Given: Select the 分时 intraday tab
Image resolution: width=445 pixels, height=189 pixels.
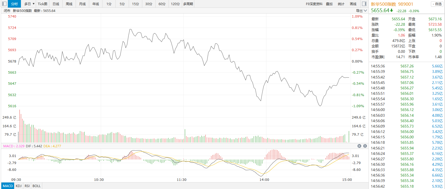Looking at the screenshot, I should 14,4.
